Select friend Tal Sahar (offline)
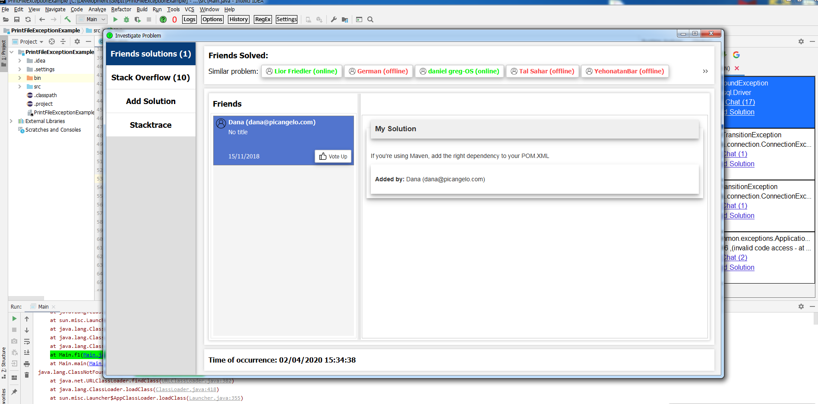The image size is (818, 404). click(x=543, y=71)
